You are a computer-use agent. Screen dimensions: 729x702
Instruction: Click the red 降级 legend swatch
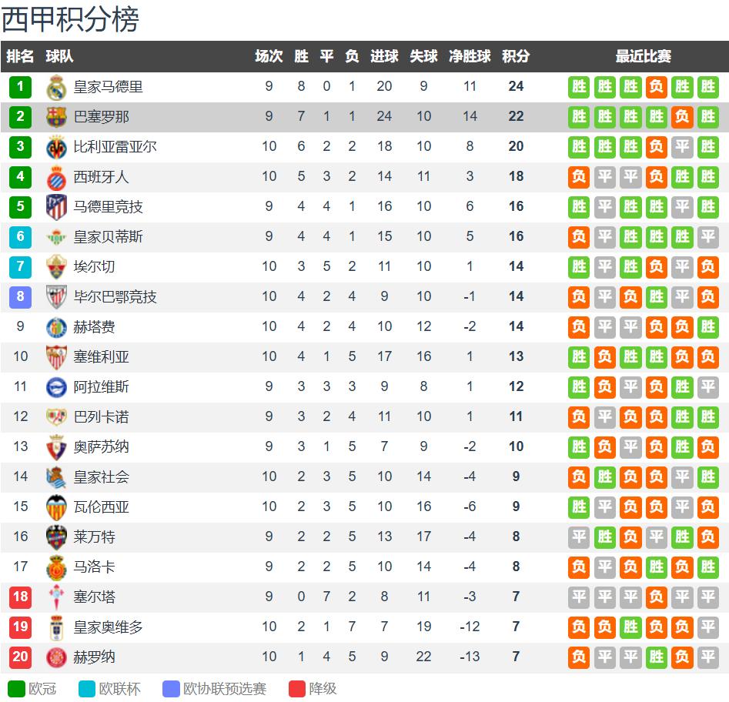(297, 689)
